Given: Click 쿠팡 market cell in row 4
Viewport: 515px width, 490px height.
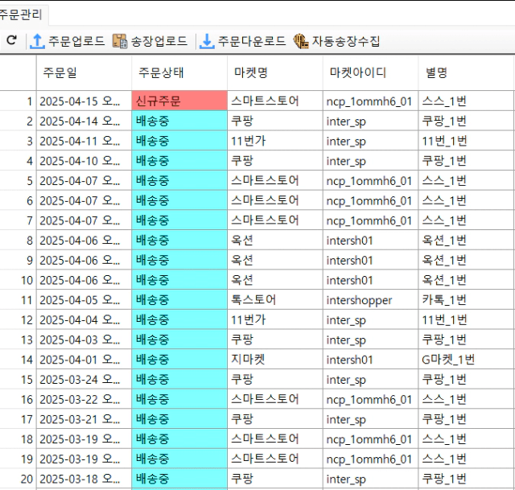Looking at the screenshot, I should tap(275, 161).
